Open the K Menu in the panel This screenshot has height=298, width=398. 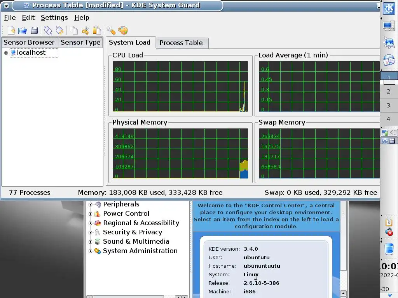coord(389,9)
